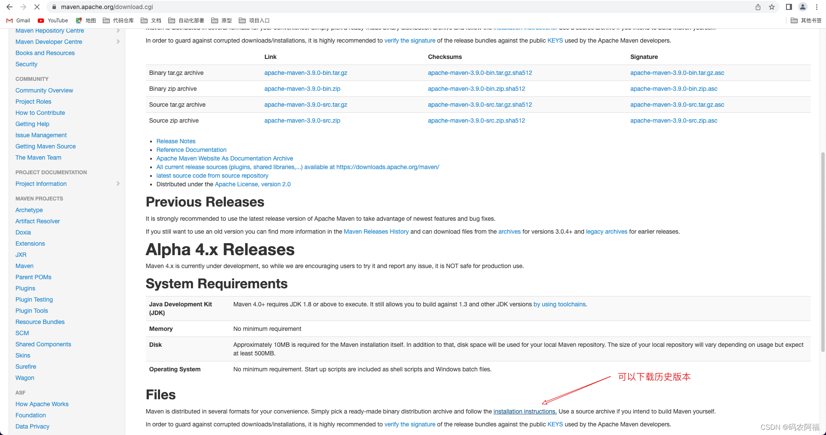This screenshot has width=826, height=435.
Task: Open Apache Maven Website As Documentation Archive
Action: point(225,158)
